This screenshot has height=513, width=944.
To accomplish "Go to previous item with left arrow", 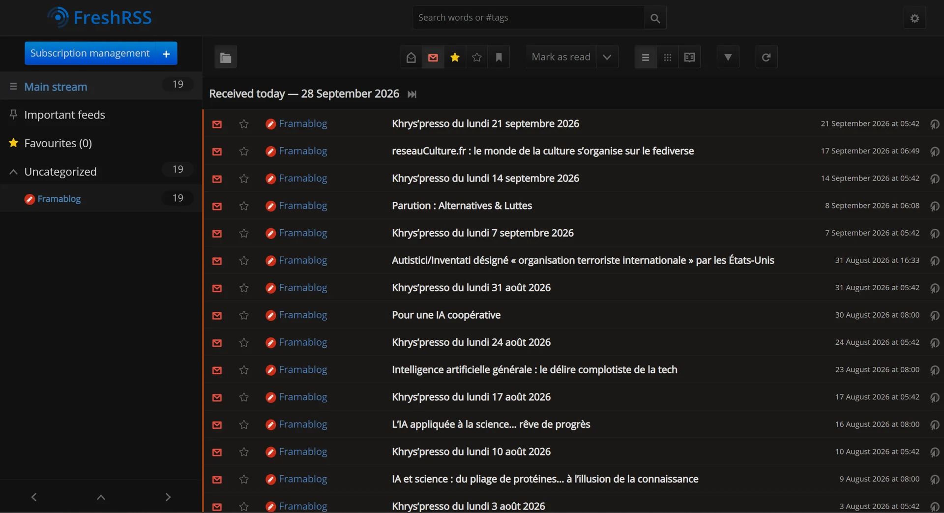I will (34, 497).
